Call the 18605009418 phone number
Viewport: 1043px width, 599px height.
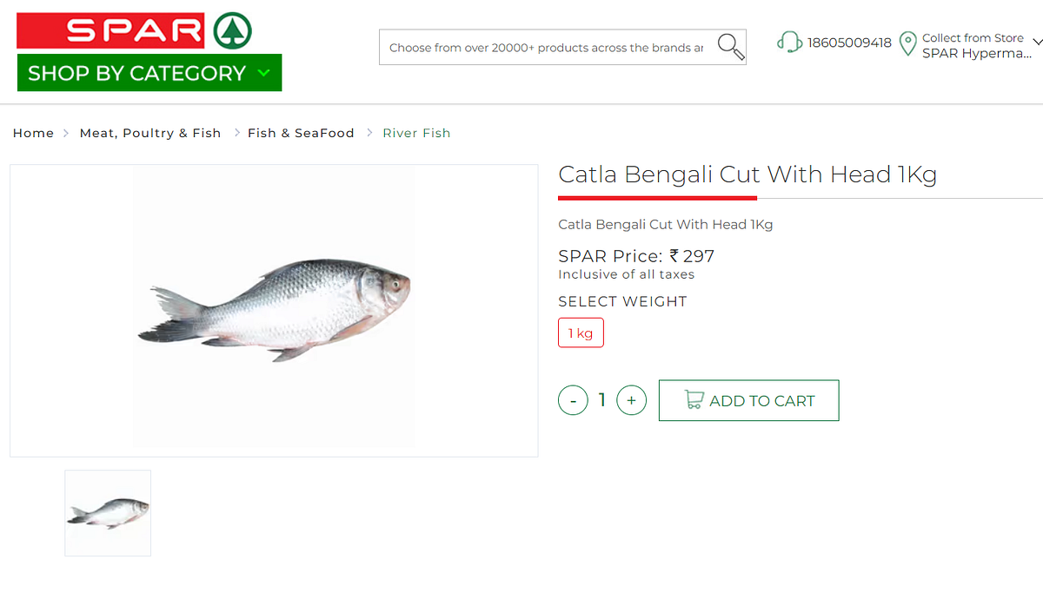849,42
